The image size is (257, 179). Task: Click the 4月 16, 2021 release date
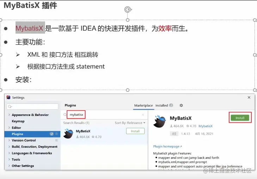204,134
